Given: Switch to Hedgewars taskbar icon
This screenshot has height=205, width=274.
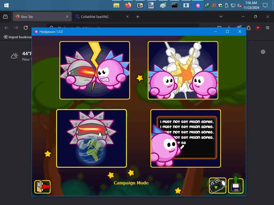Looking at the screenshot, I should tap(198, 5).
